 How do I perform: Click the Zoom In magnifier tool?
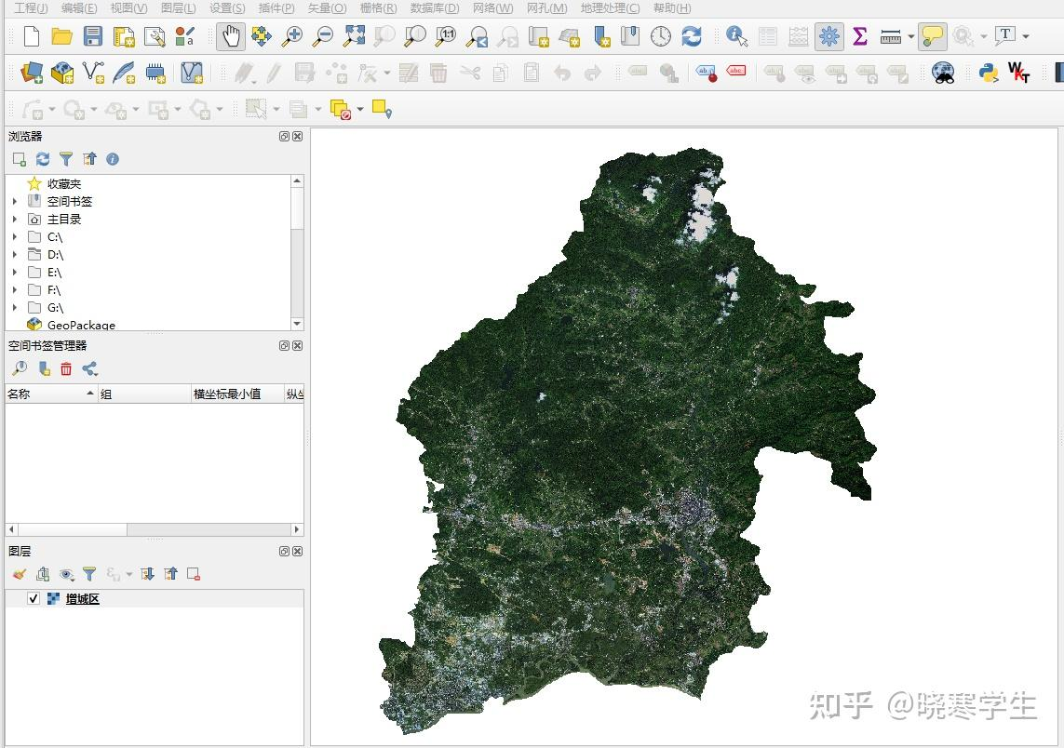(291, 36)
